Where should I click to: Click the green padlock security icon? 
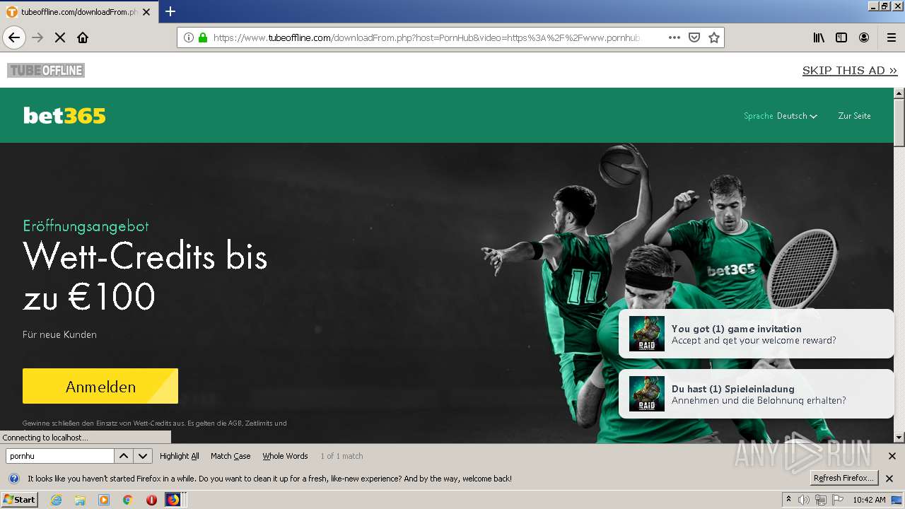[x=203, y=37]
